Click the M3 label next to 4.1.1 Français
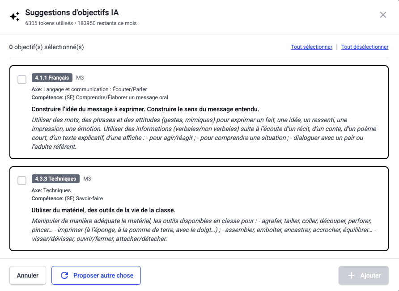399x291 pixels. 81,77
